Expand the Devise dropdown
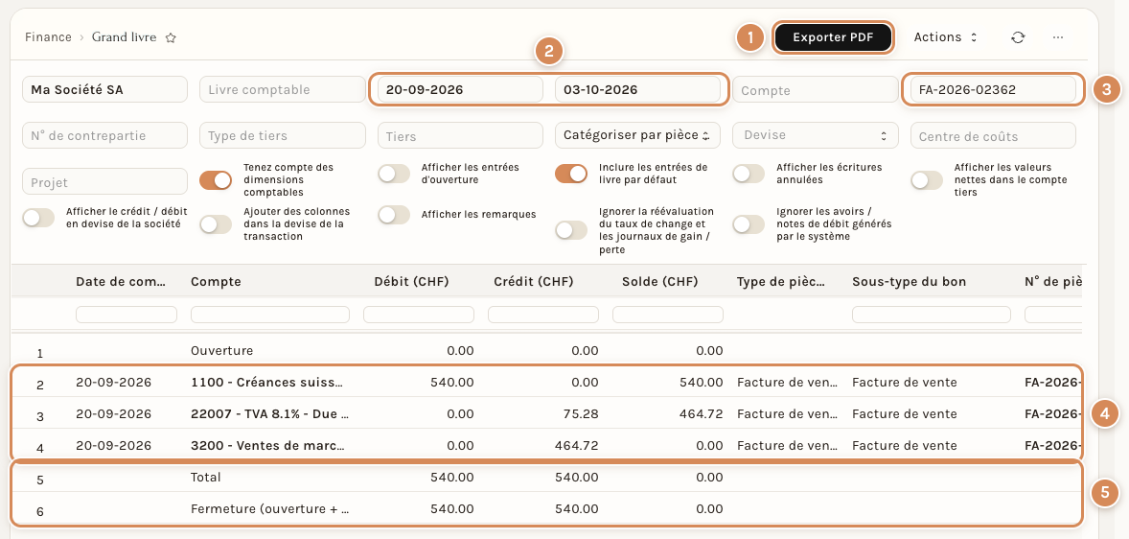This screenshot has height=539, width=1129. coord(815,134)
